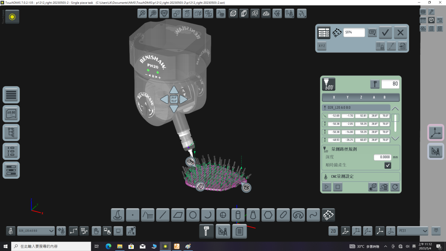Select the coordinate axes button on right edge
This screenshot has width=446, height=251.
tap(436, 133)
